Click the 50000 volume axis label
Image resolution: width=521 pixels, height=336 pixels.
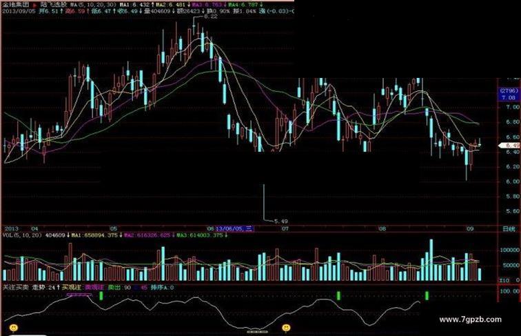(x=511, y=266)
